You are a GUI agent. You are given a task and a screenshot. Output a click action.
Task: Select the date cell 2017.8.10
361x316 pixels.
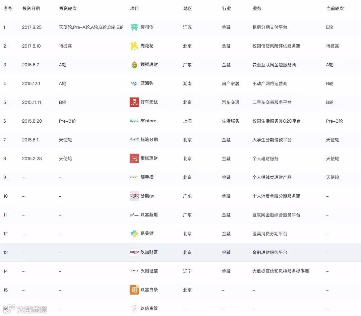(31, 46)
